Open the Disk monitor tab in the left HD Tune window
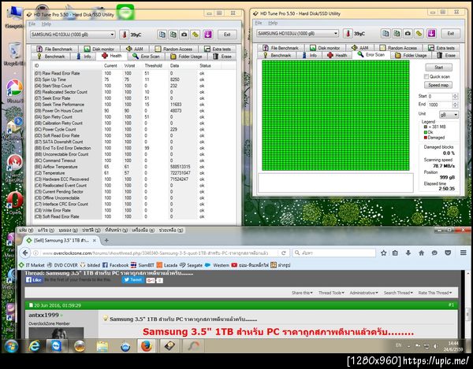 click(x=99, y=49)
